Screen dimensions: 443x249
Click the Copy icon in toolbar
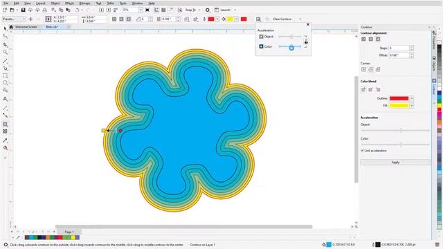(x=61, y=10)
